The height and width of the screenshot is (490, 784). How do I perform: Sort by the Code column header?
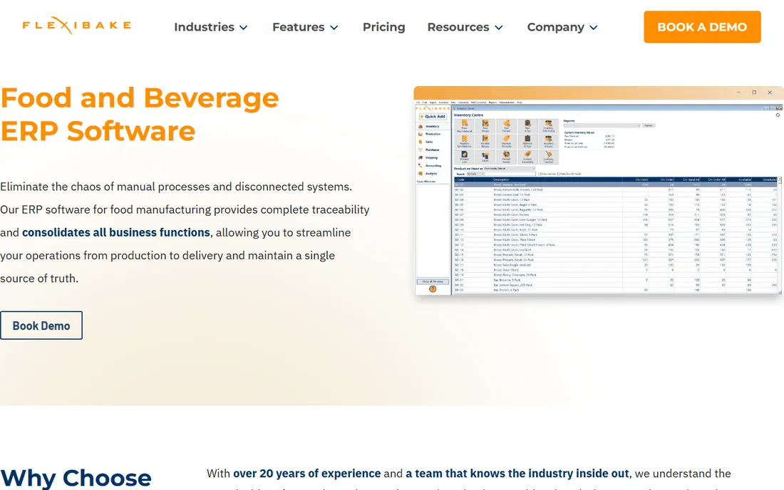point(473,179)
